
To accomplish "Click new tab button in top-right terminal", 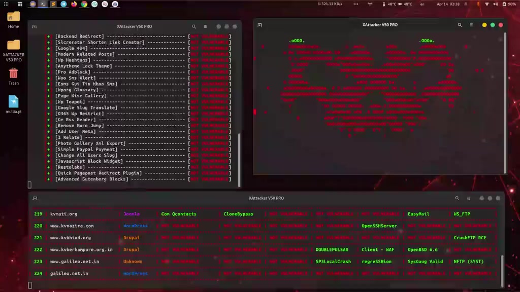I will pos(259,25).
